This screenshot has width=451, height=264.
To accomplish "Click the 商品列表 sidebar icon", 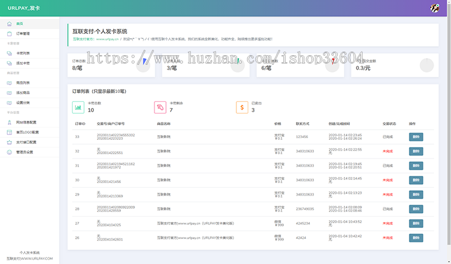I will pos(9,83).
